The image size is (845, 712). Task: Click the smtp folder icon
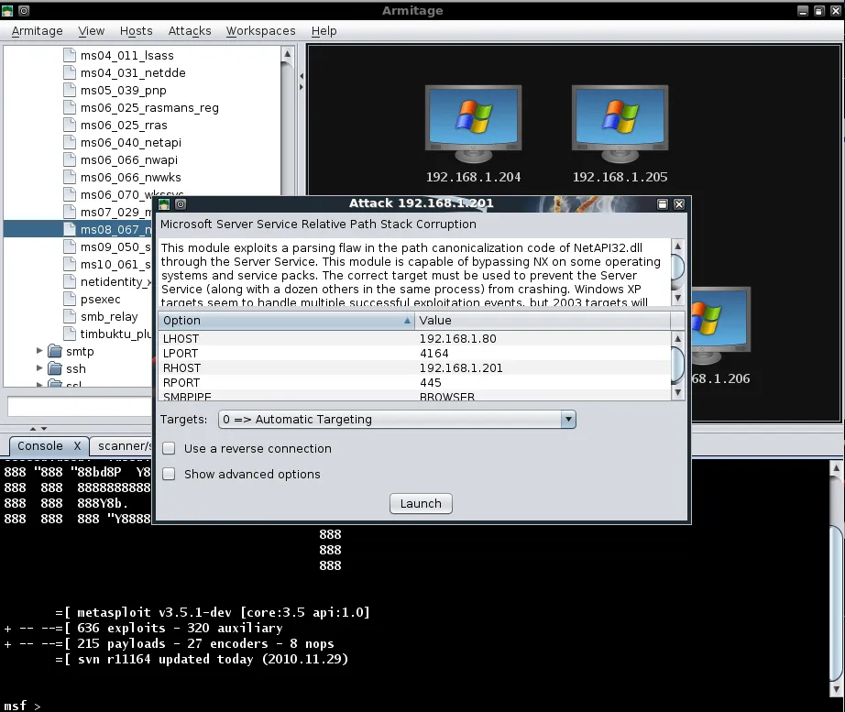coord(56,351)
